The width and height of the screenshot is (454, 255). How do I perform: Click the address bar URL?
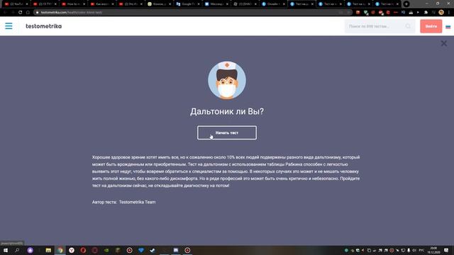(72, 13)
